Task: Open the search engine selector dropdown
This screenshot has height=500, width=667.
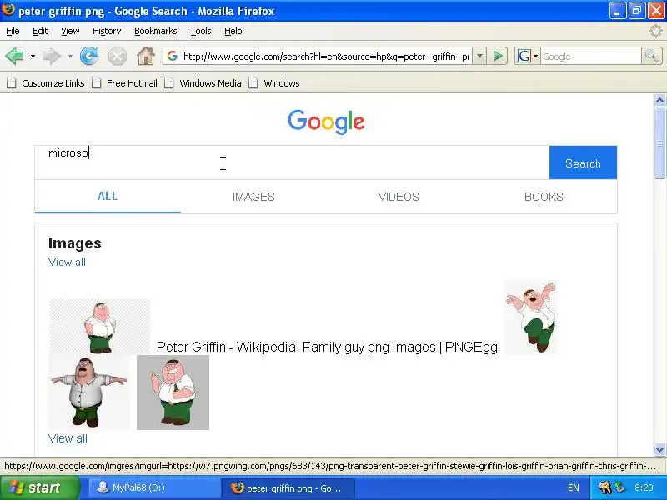Action: point(535,56)
